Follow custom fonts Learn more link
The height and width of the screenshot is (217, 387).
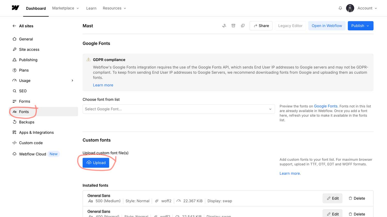[290, 173]
